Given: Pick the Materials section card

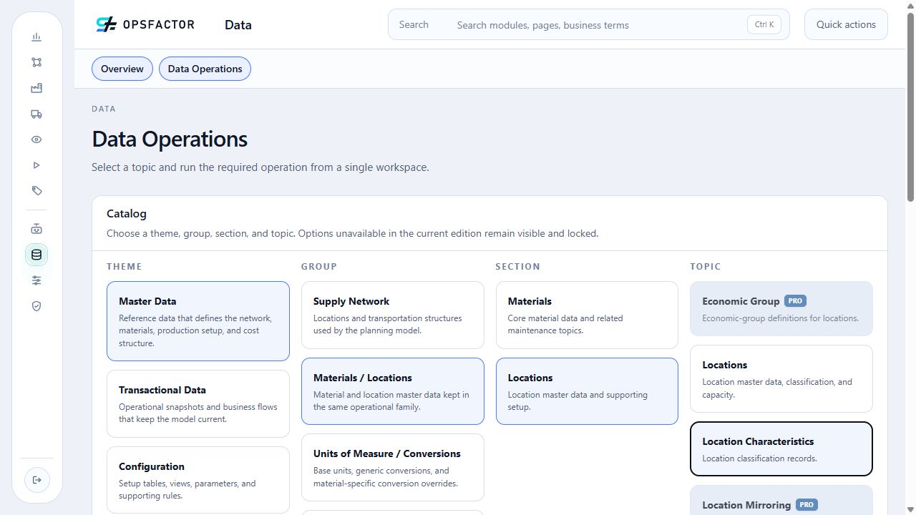Looking at the screenshot, I should [587, 315].
